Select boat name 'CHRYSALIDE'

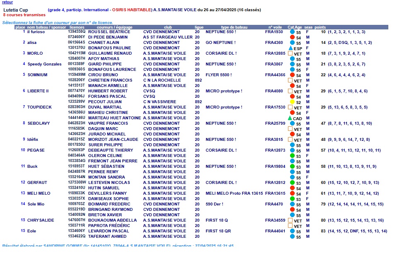pos(41,220)
